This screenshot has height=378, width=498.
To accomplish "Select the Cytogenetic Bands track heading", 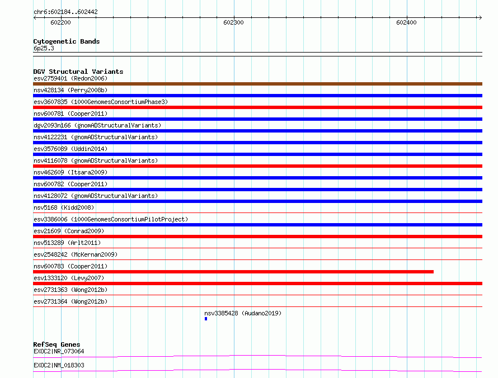I will (x=67, y=41).
